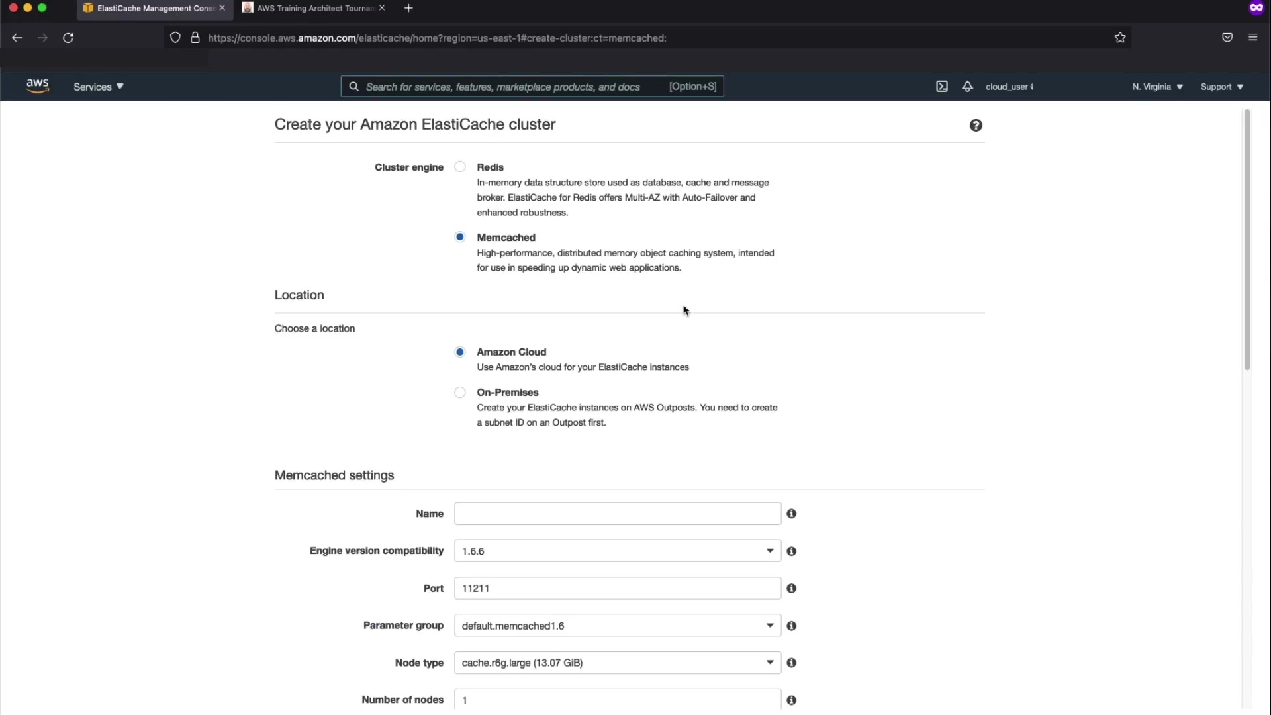The image size is (1271, 715).
Task: Expand the Parameter group dropdown
Action: click(617, 626)
